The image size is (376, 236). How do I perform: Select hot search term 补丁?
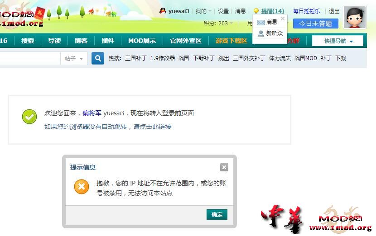pos(326,58)
